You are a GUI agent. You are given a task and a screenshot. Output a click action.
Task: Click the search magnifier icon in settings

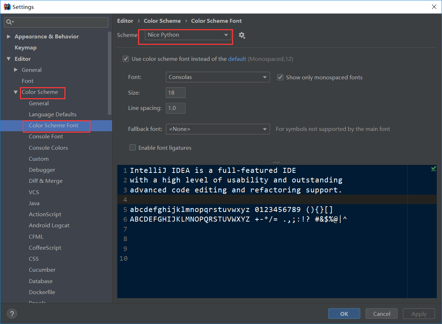pos(10,22)
